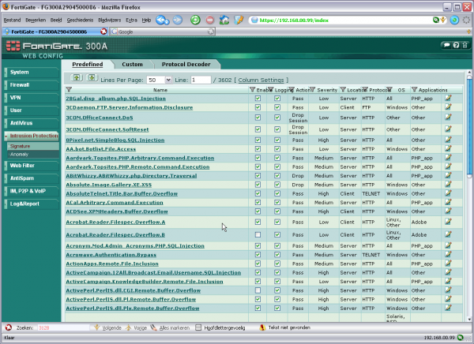Screen dimensions: 474x344
Task: Collapse the Intrusion Protection section
Action: coord(32,136)
